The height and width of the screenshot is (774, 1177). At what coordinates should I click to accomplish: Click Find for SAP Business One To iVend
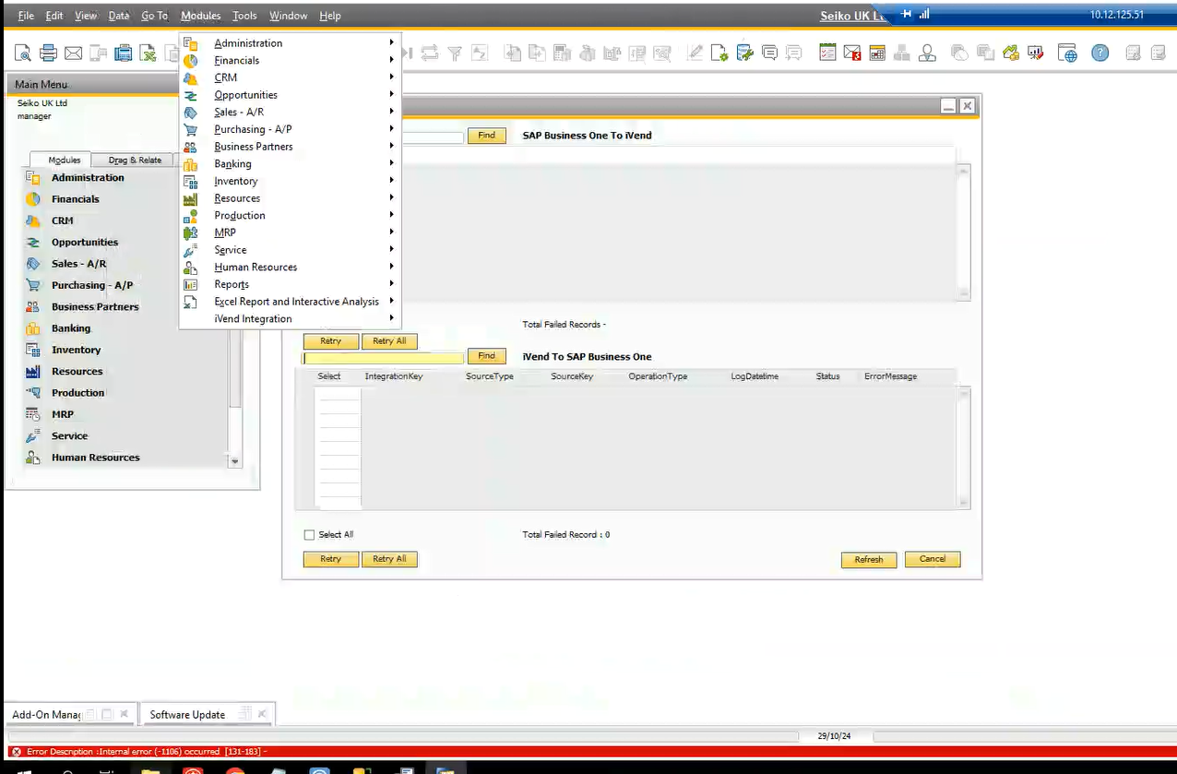[x=487, y=136]
